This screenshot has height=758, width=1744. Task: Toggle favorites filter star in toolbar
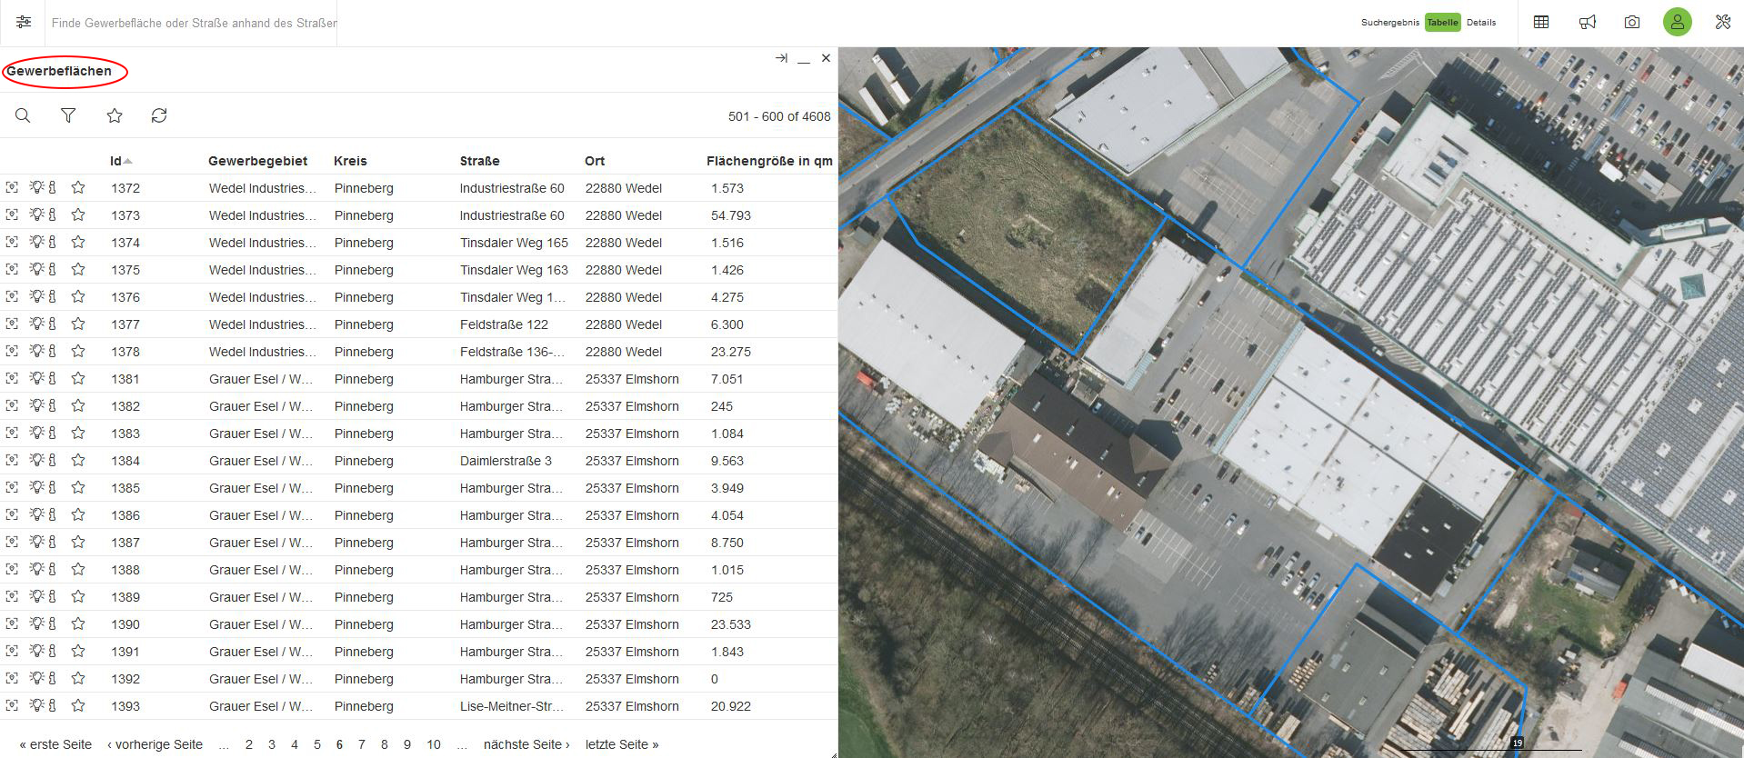[x=115, y=115]
